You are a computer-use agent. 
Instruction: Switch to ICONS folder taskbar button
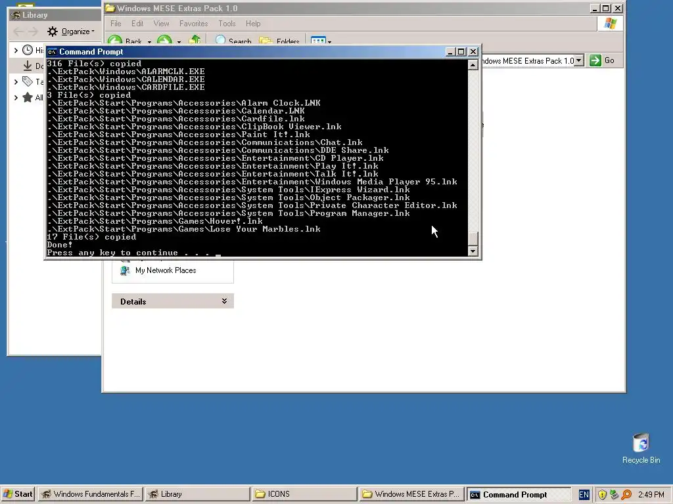304,494
